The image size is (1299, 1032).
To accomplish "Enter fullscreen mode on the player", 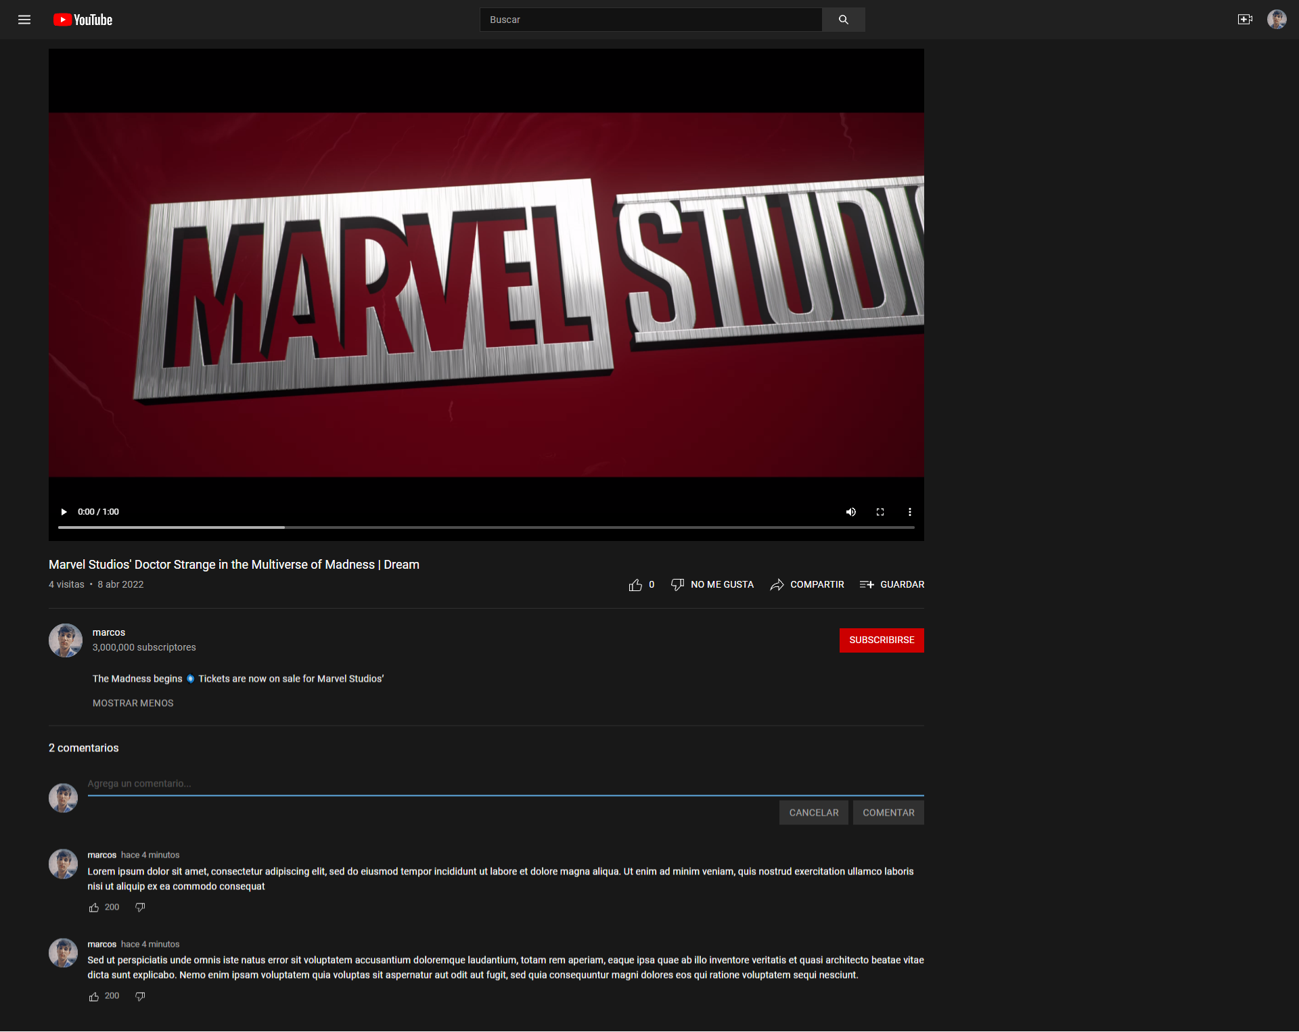I will [880, 512].
